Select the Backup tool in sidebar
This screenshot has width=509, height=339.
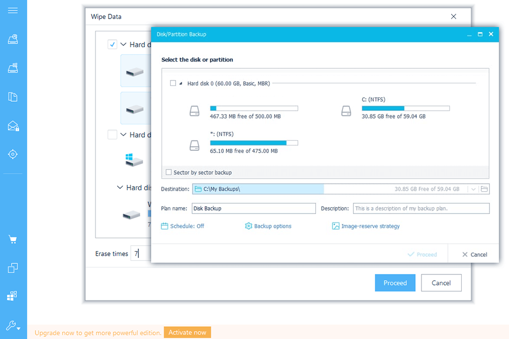[x=13, y=39]
